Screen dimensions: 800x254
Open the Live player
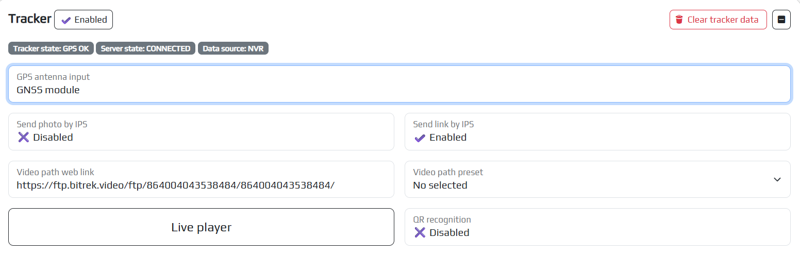click(201, 227)
